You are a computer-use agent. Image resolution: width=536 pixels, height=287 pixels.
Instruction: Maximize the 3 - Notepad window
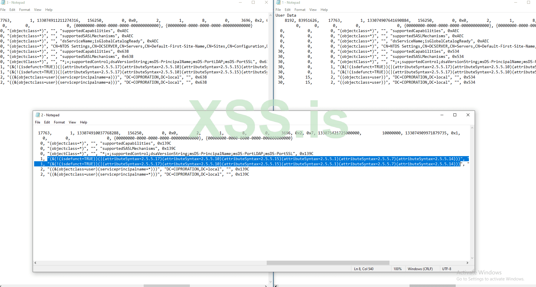pos(253,3)
